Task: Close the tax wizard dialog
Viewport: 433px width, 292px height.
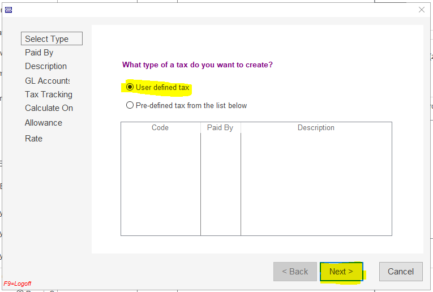Action: pyautogui.click(x=422, y=10)
